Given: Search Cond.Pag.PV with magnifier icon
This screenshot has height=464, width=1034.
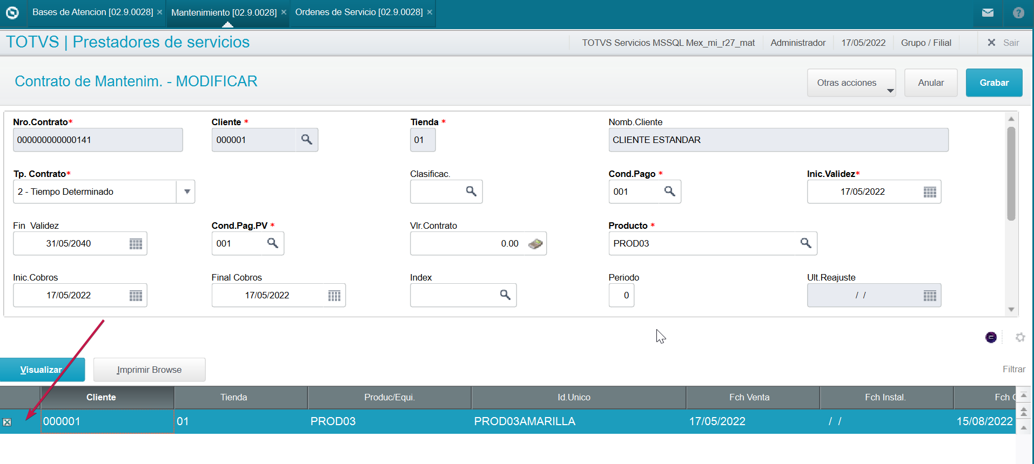Looking at the screenshot, I should coord(273,243).
